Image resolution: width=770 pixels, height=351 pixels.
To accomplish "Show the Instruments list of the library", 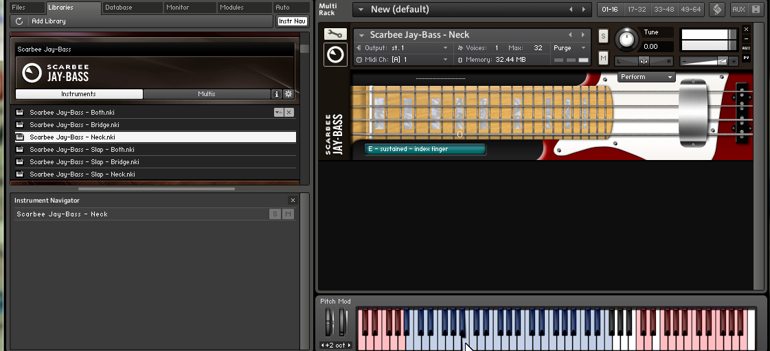I will 78,94.
